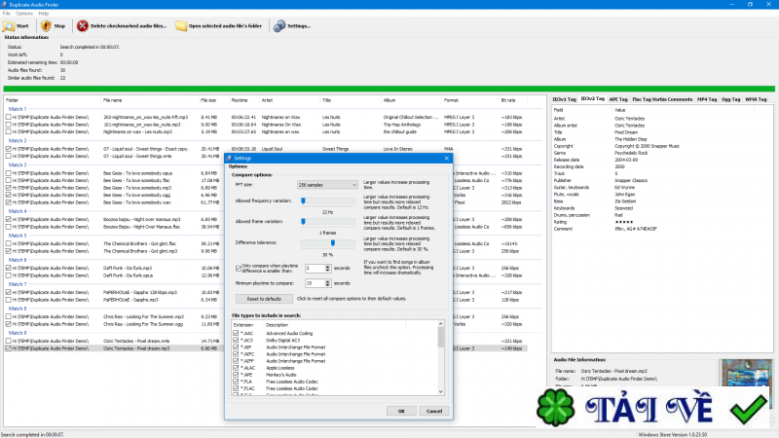Uncheck the *.FLAC file type checkbox
779x438 pixels.
point(236,388)
